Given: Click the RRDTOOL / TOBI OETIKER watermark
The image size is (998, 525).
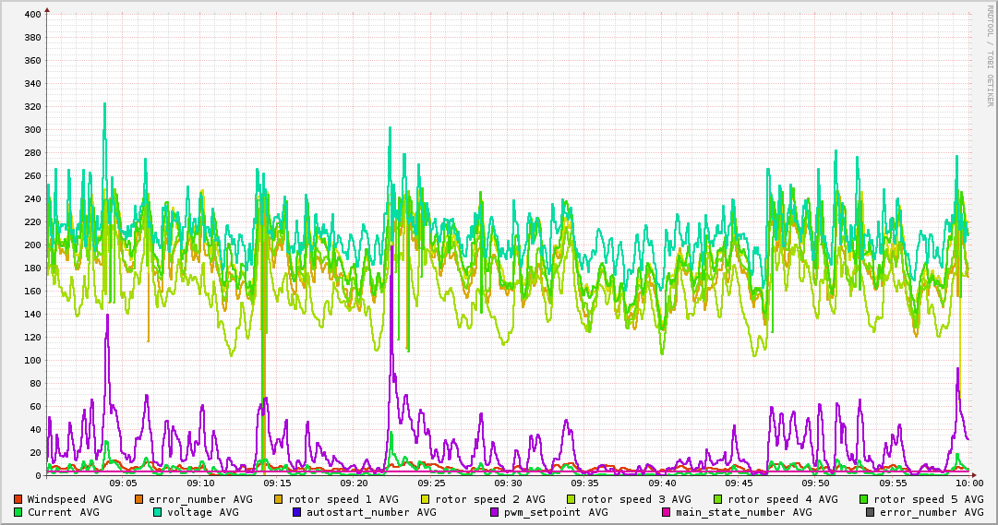Looking at the screenshot, I should [x=990, y=55].
